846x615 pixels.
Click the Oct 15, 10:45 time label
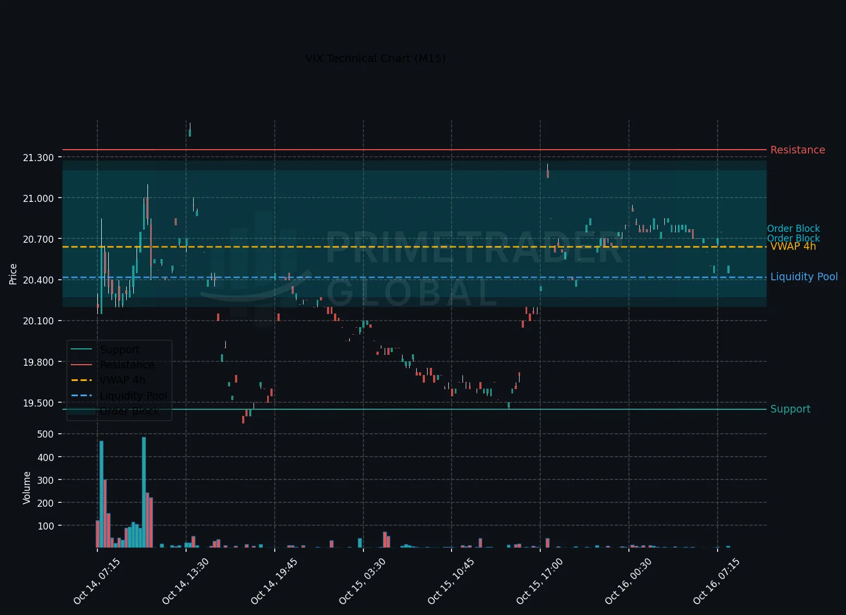click(x=451, y=581)
